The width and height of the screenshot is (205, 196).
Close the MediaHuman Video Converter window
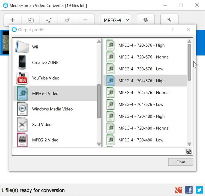(x=197, y=5)
